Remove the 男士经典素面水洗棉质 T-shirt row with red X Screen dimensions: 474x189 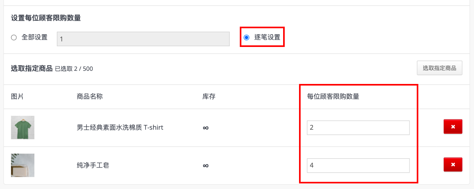coord(453,127)
